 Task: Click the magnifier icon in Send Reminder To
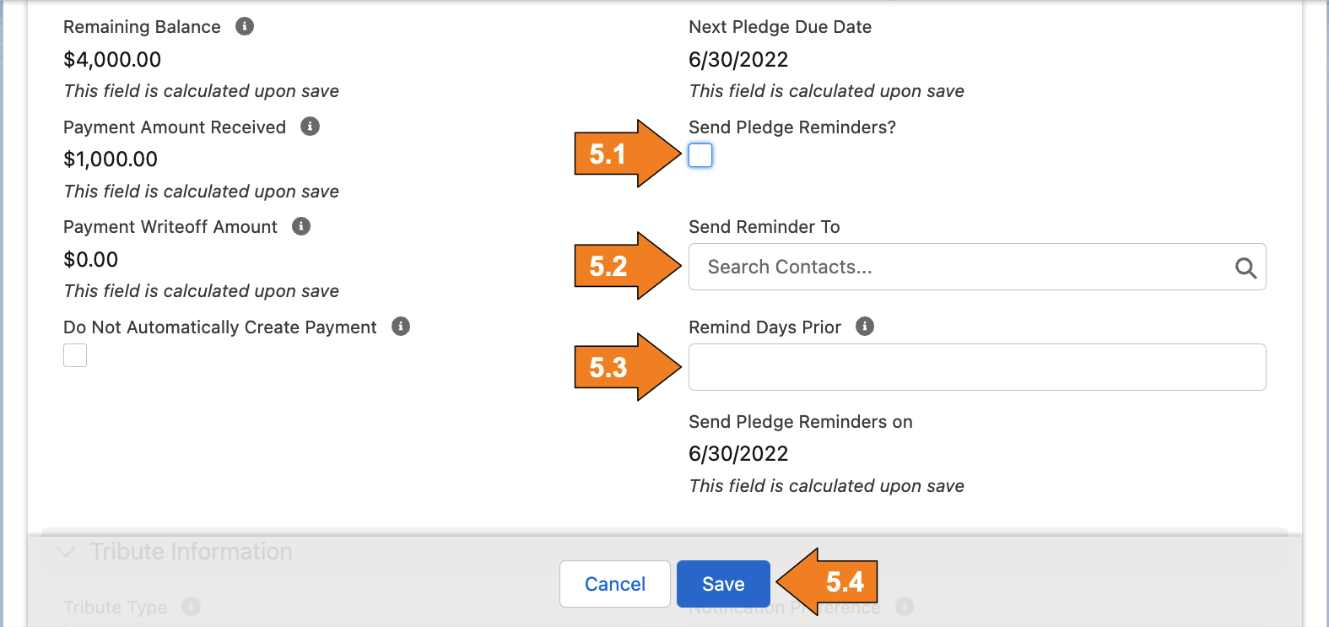pos(1245,268)
